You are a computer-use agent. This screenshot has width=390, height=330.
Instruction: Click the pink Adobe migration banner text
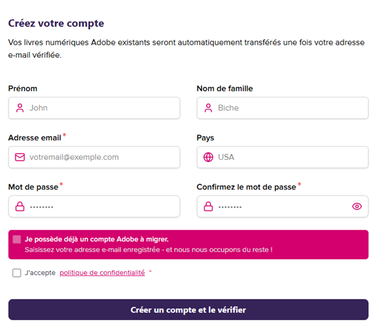pos(149,245)
